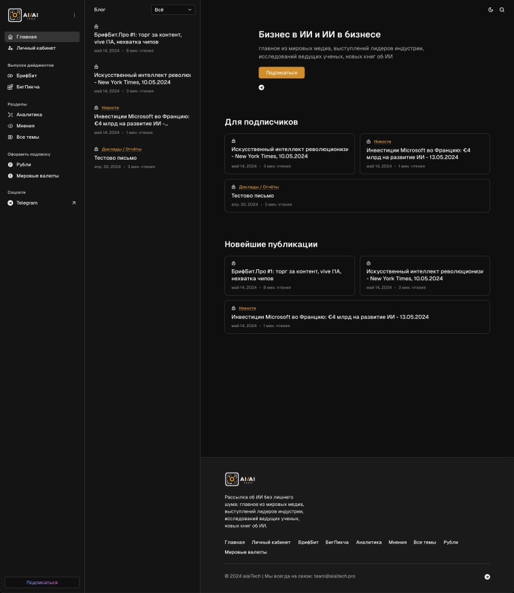
Task: Click the footer БрифБит link
Action: [x=308, y=542]
